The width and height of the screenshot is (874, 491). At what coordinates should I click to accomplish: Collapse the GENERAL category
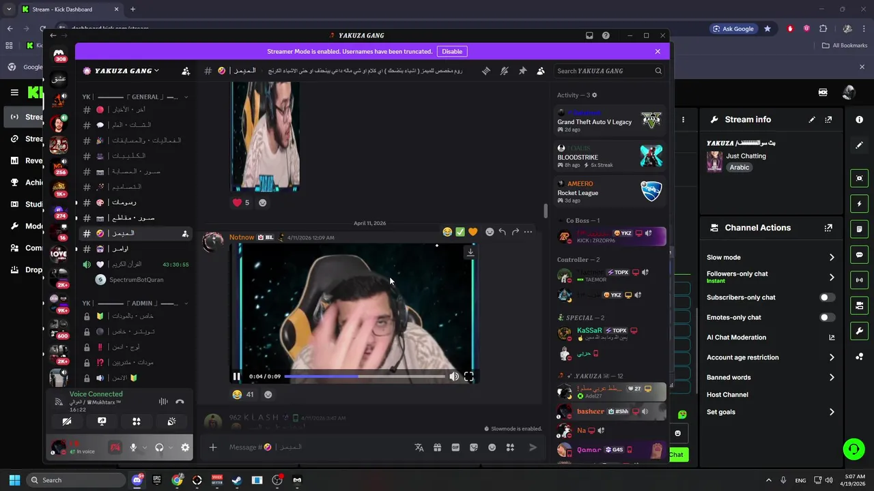pyautogui.click(x=135, y=97)
